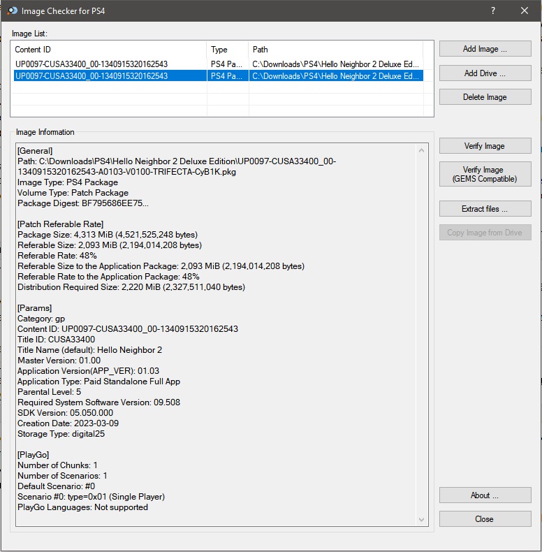Click the Verify Image button
Screen dimensions: 542x552
click(x=485, y=146)
